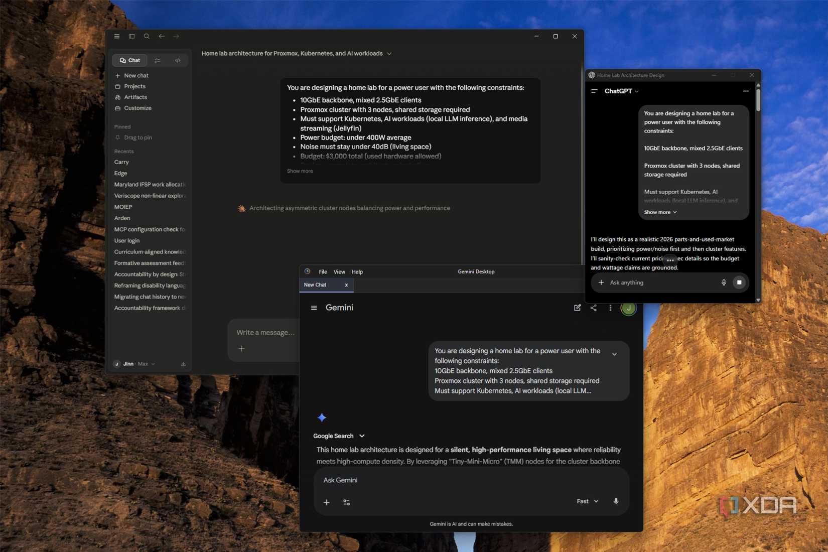Viewport: 828px width, 552px height.
Task: Open the ChatGPT model dropdown
Action: tap(622, 91)
